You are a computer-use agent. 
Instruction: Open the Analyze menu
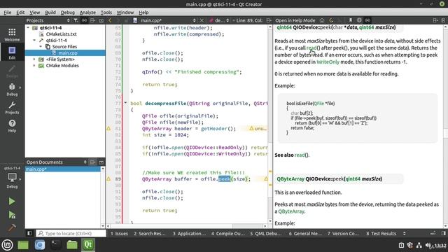[87, 13]
